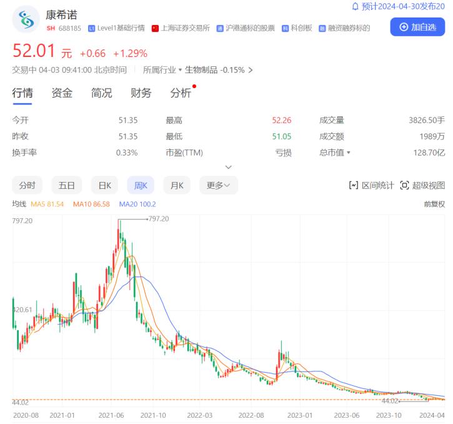Expand the 总市值 dropdown arrow

(349, 153)
